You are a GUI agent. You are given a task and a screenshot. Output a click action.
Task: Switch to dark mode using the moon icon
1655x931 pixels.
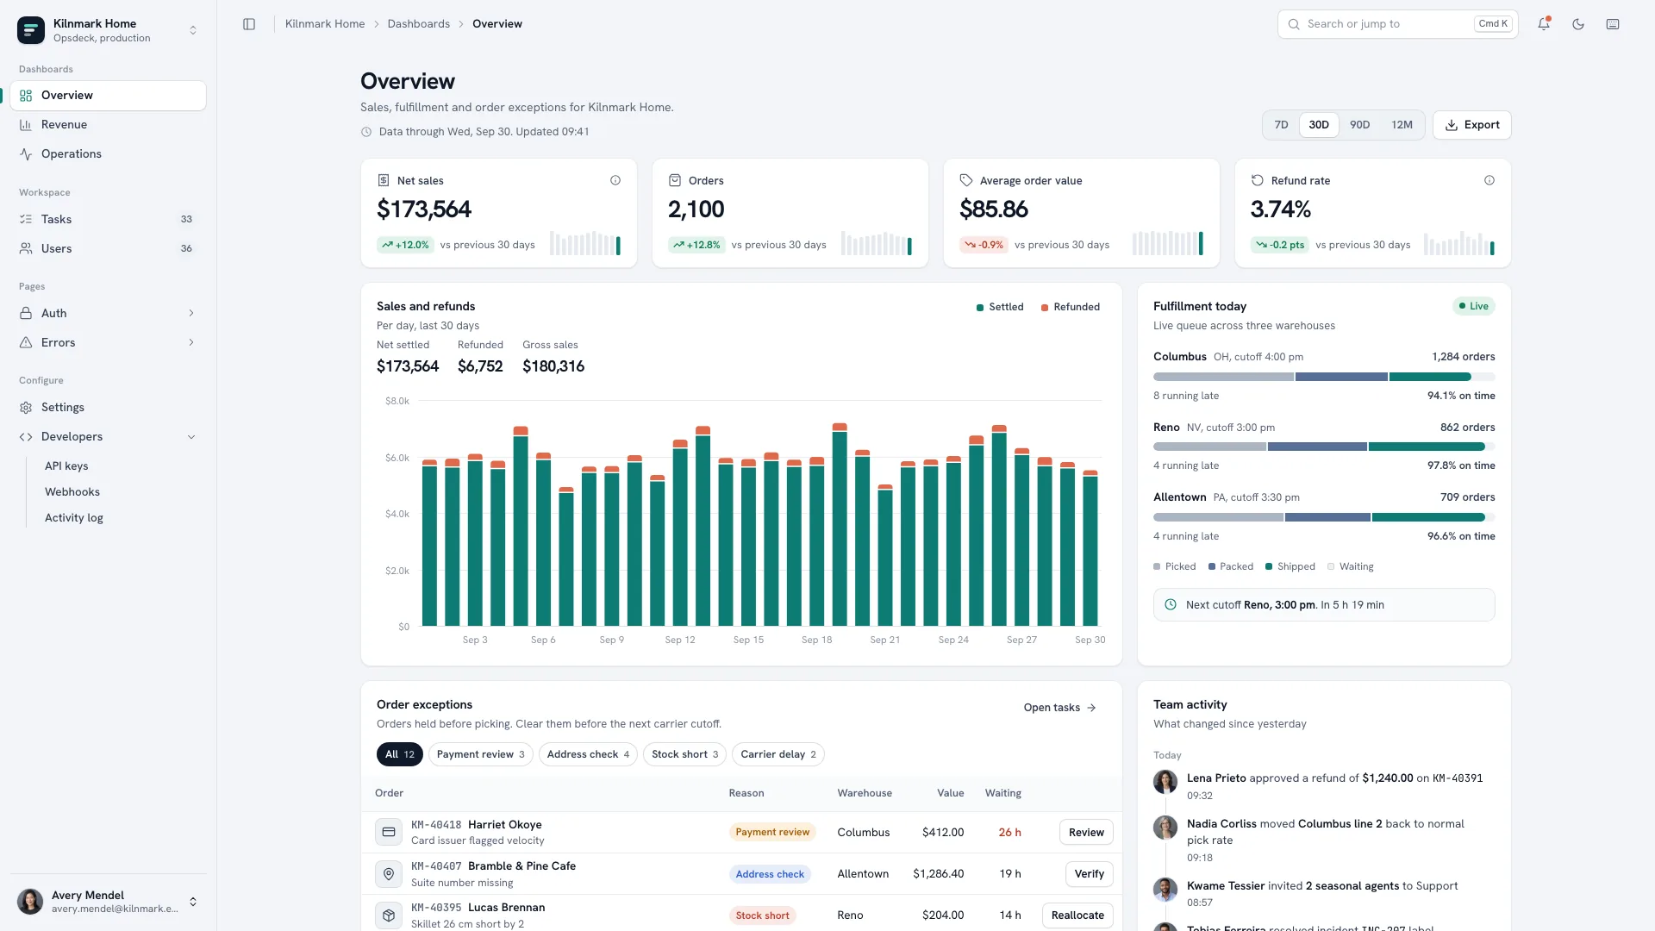point(1578,24)
